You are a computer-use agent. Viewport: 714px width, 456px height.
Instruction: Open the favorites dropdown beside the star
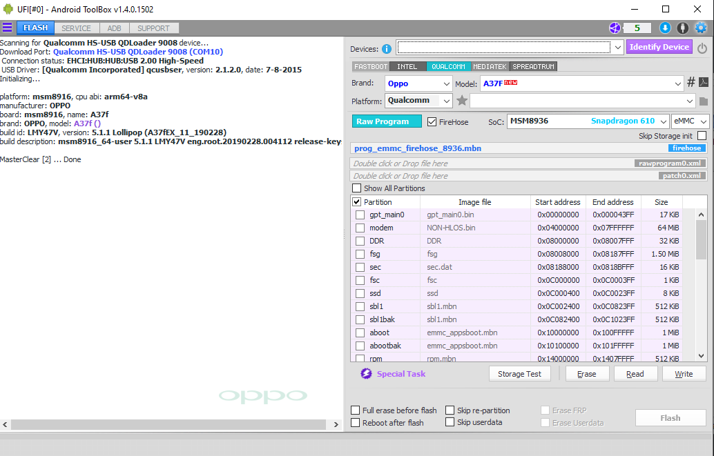582,101
